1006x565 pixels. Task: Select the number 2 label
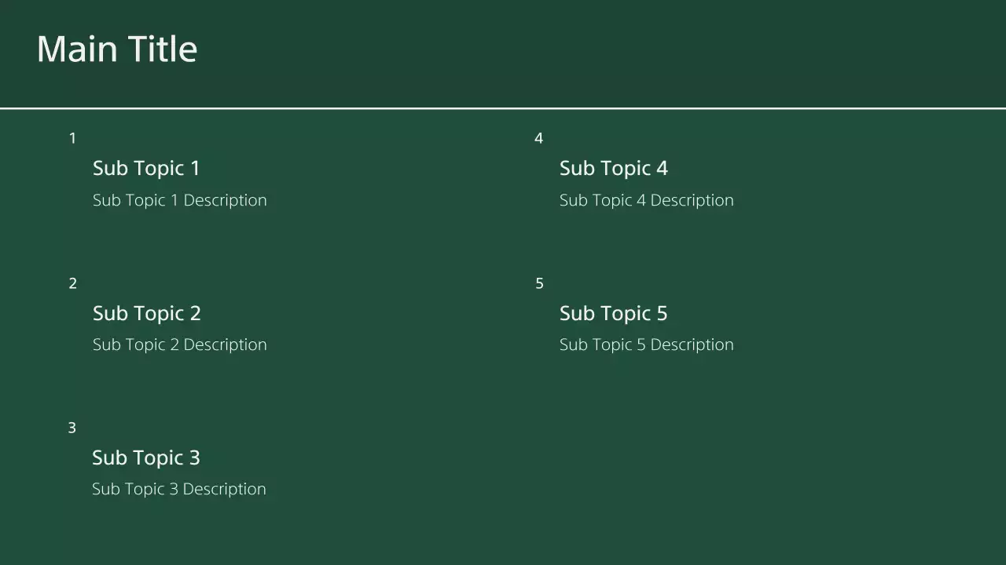click(72, 283)
